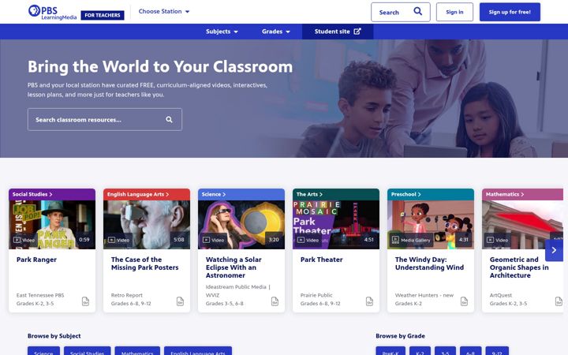This screenshot has width=568, height=355.
Task: Click magnifier icon in classroom resources search
Action: pyautogui.click(x=169, y=120)
